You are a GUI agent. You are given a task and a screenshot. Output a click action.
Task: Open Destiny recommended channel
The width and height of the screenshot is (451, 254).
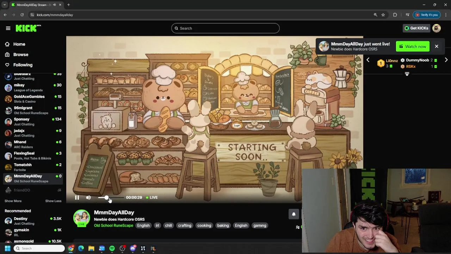click(33, 221)
